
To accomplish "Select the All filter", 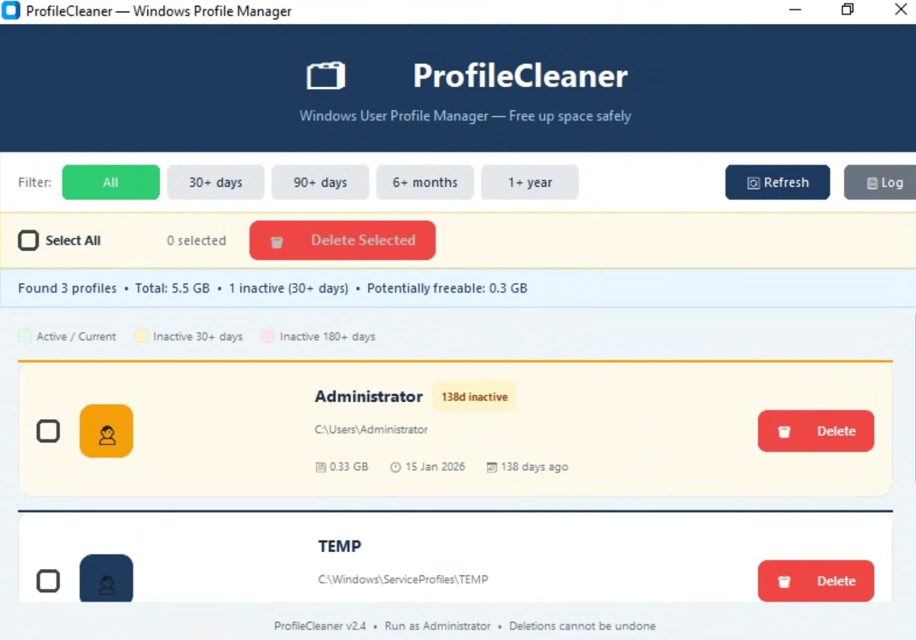I will [x=111, y=182].
